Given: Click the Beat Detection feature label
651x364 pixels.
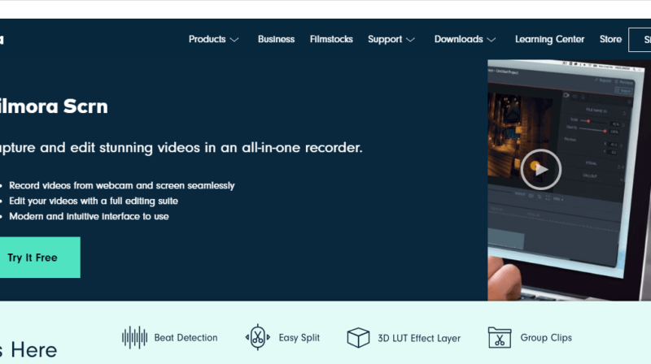Looking at the screenshot, I should click(x=186, y=338).
